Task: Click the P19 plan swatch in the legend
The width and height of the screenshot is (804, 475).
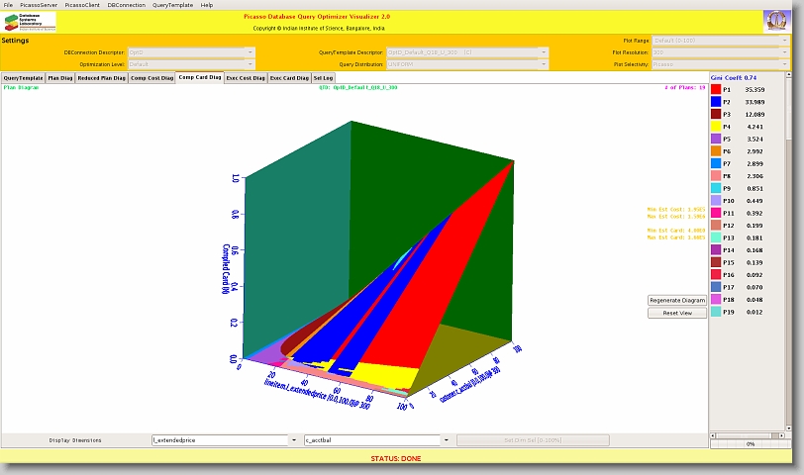Action: point(716,312)
